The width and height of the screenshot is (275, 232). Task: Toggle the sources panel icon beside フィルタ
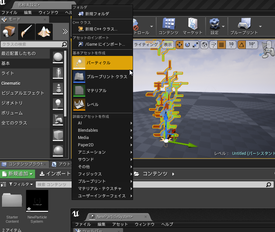[3, 184]
